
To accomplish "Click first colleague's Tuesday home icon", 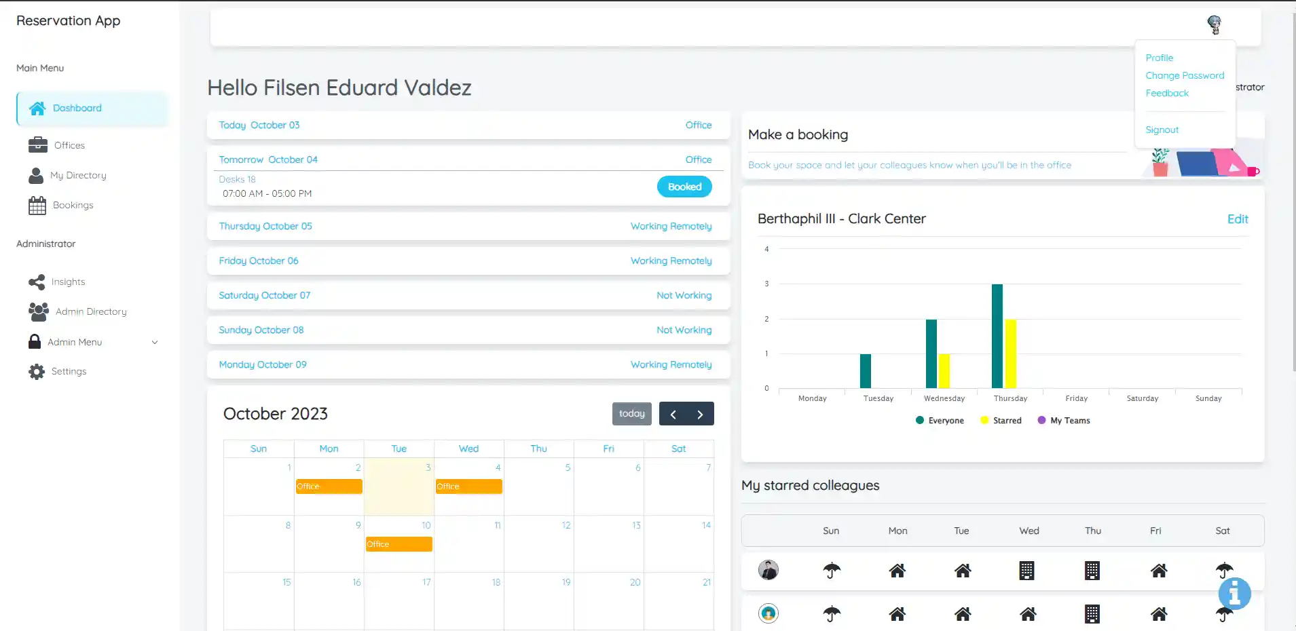I will tap(963, 571).
